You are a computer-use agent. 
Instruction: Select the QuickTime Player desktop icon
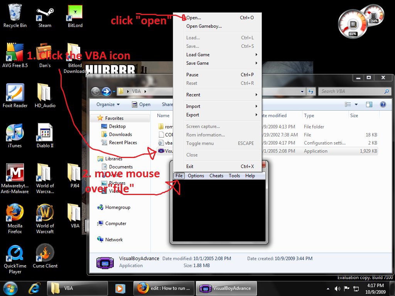pos(15,259)
